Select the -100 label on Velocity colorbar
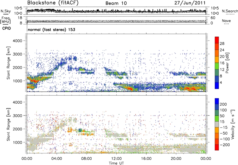The image size is (238, 165). [225, 139]
